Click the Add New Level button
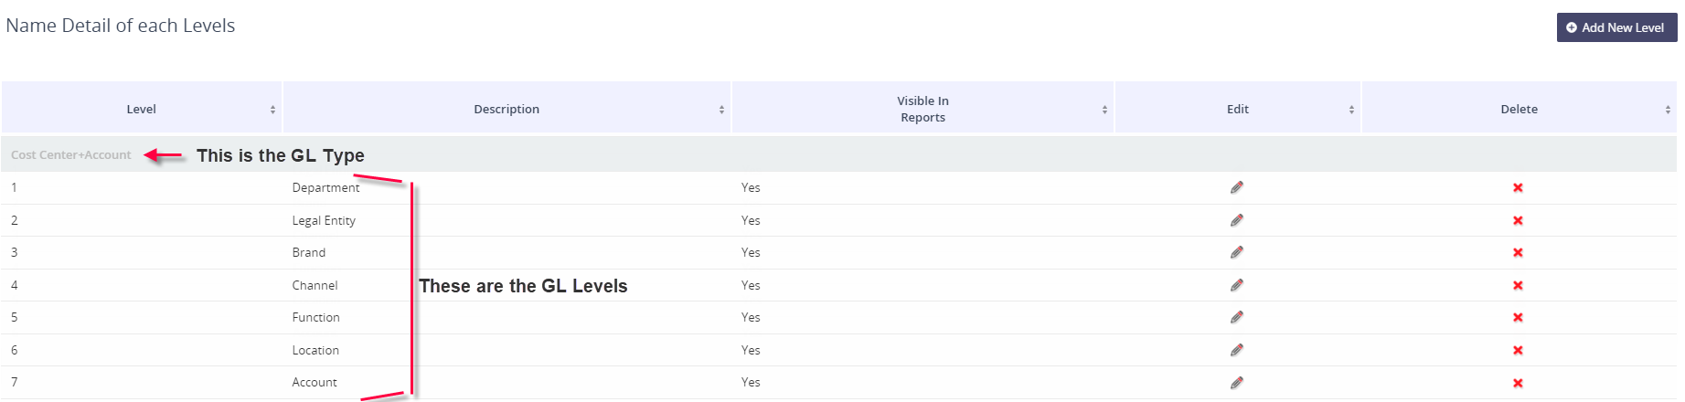This screenshot has height=402, width=1685. coord(1616,27)
